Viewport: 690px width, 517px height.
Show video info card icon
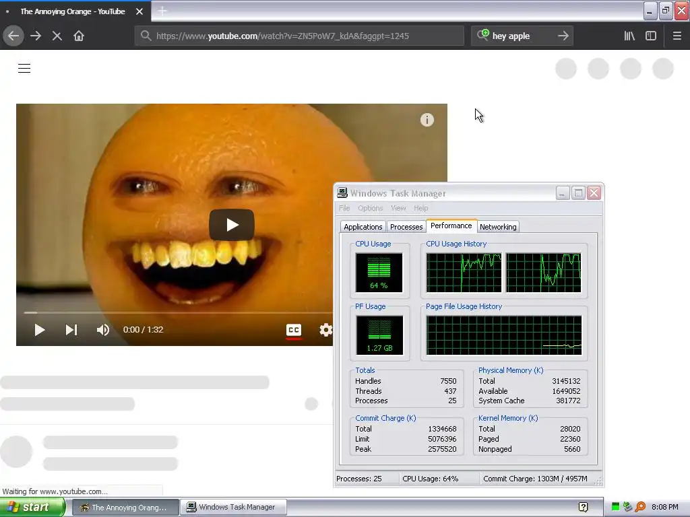point(427,120)
